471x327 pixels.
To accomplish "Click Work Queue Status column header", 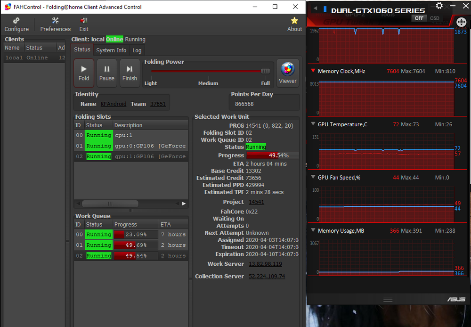I will pos(98,224).
